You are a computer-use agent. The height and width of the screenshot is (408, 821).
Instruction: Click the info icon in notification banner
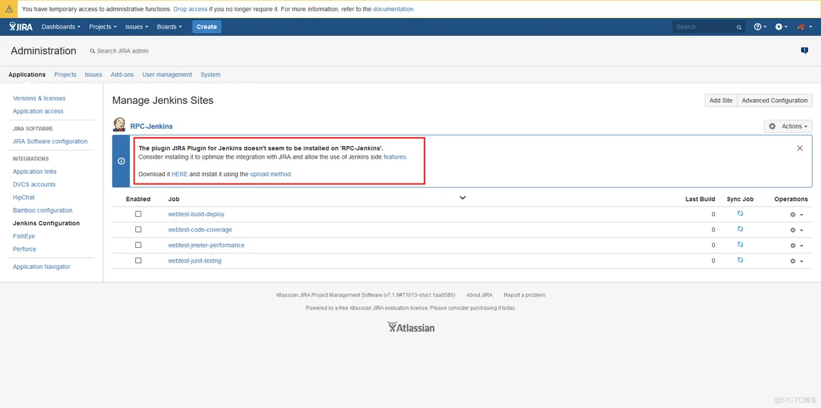[121, 161]
